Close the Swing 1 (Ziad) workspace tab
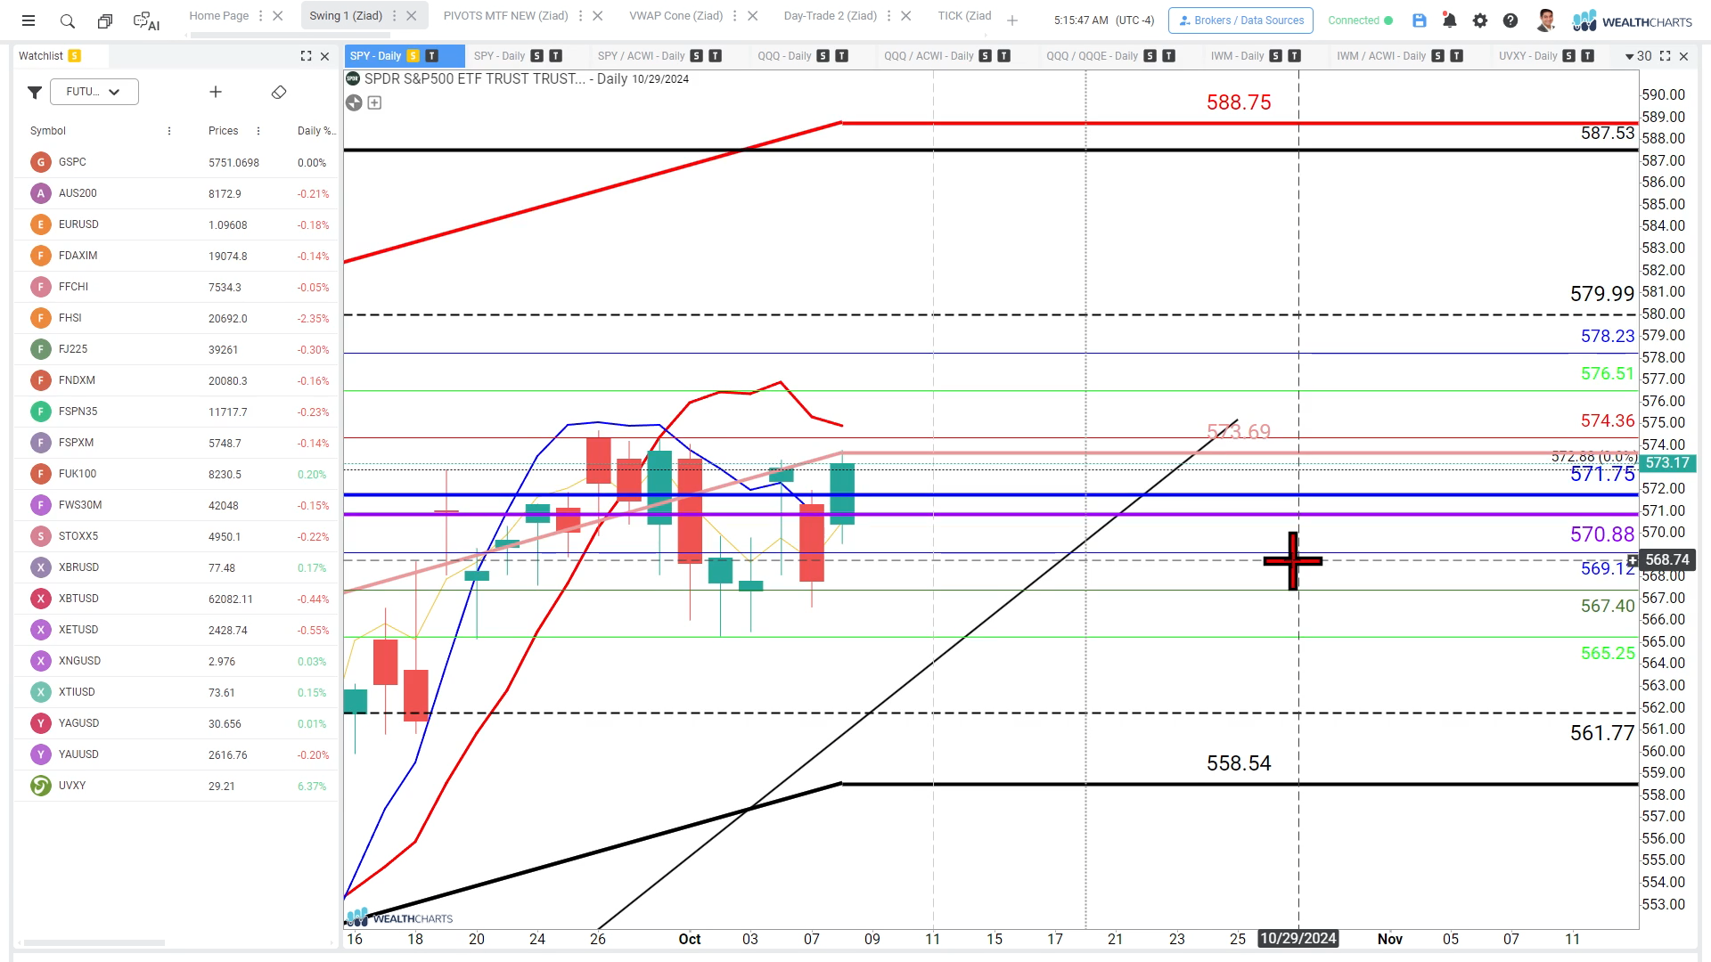 coord(411,16)
